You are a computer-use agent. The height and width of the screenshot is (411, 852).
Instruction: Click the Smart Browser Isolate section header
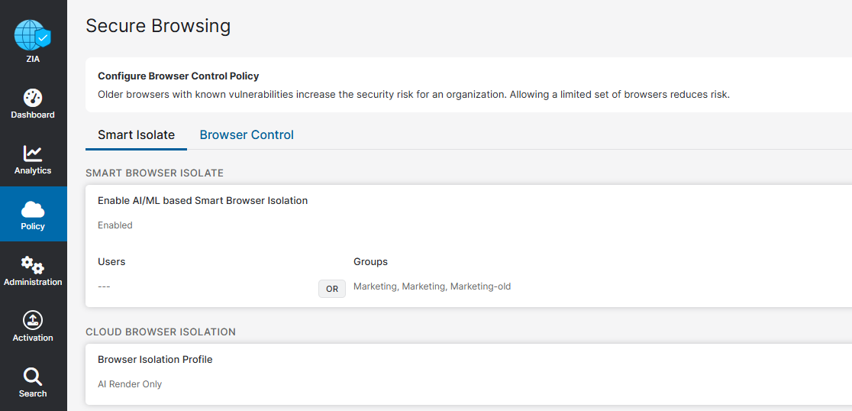click(155, 173)
